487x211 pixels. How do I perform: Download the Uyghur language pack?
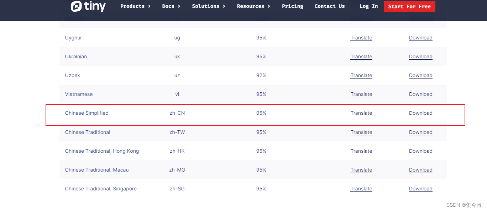coord(421,38)
